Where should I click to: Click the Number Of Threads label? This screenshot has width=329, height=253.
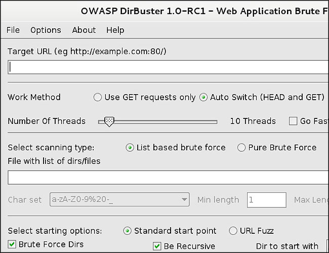47,121
